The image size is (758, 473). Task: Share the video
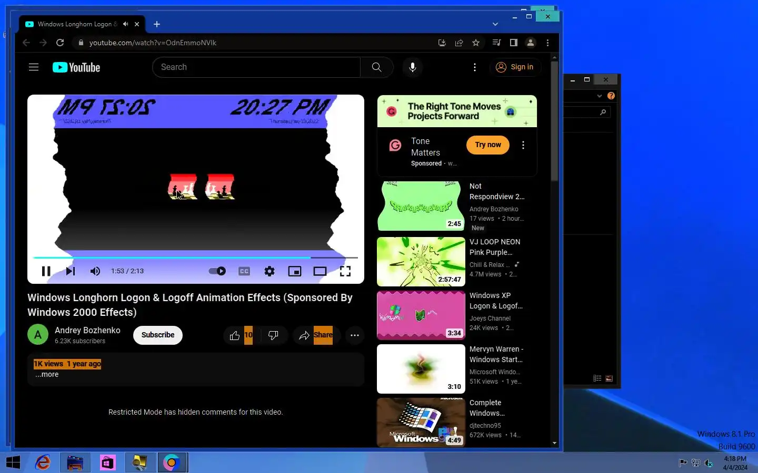coord(316,335)
